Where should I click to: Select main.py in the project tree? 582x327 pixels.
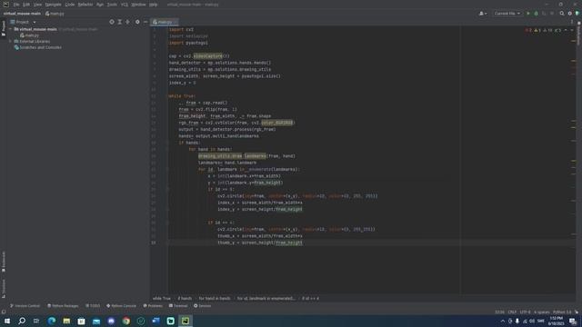(30, 35)
